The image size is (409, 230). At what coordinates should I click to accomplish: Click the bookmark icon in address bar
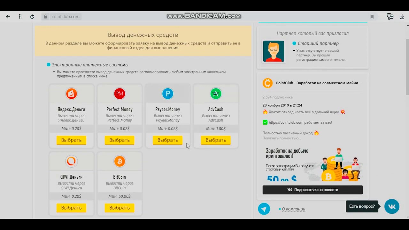pyautogui.click(x=372, y=17)
